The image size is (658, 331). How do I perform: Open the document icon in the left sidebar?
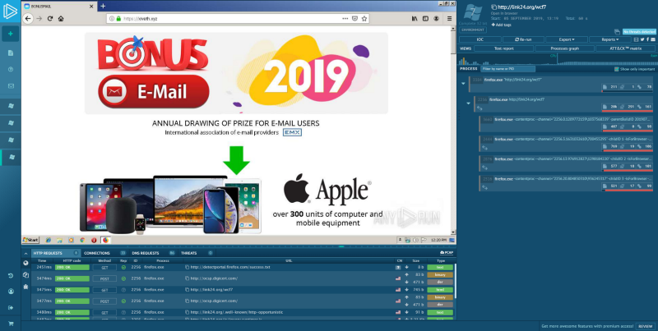[x=11, y=53]
